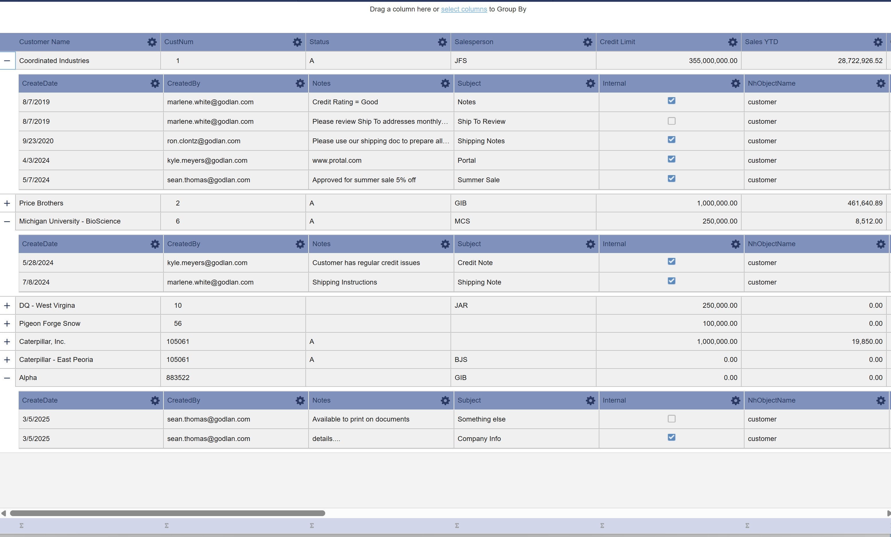Click left arrow of horizontal scrollbar
The width and height of the screenshot is (891, 537).
click(4, 513)
